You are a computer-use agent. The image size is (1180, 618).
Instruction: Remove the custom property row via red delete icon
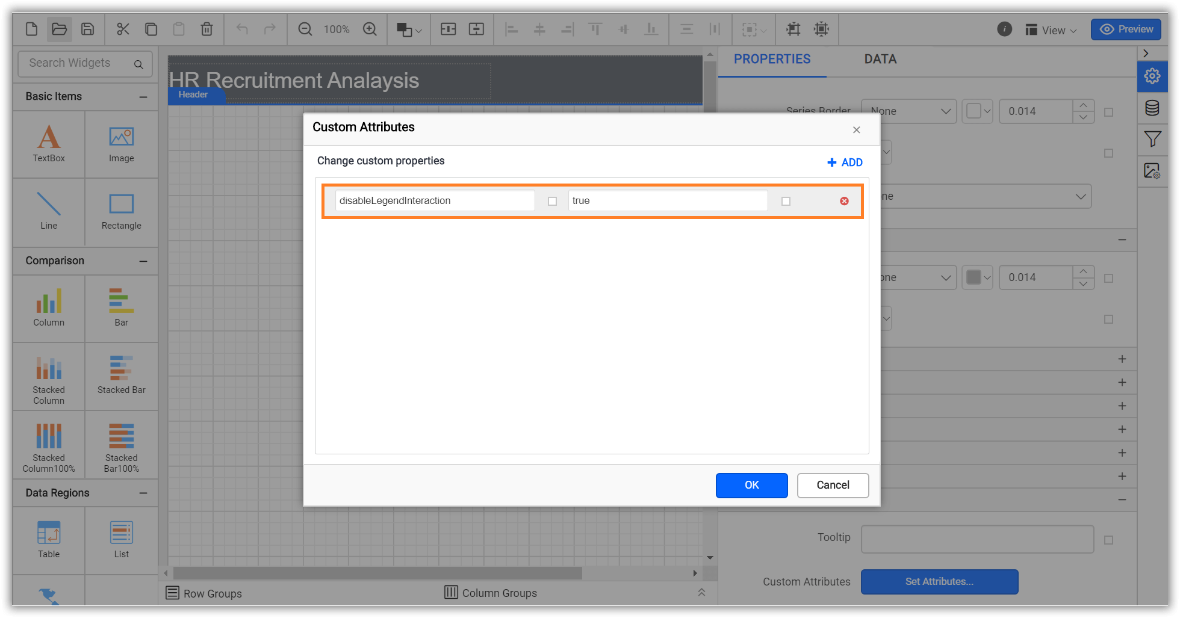[x=843, y=201]
